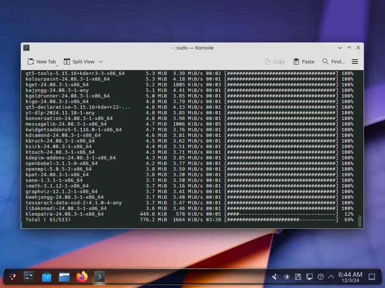The image size is (385, 288).
Task: Click the updates notification tray icon
Action: (x=320, y=277)
